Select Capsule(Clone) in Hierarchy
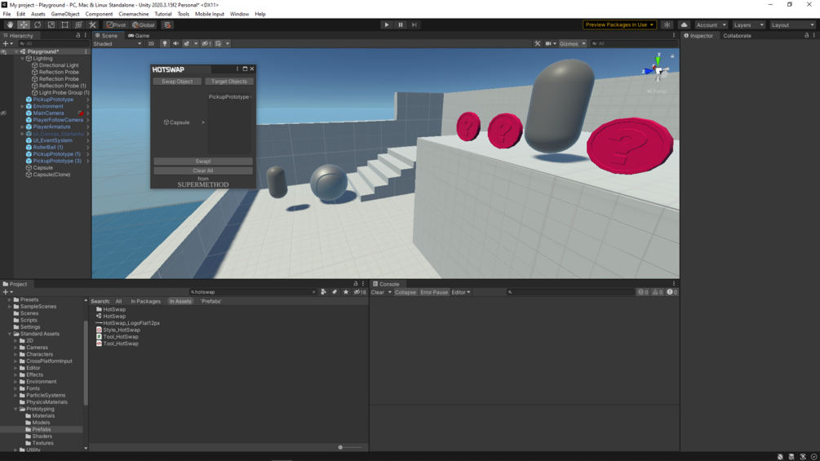Screen dimensions: 820x461 pyautogui.click(x=51, y=175)
